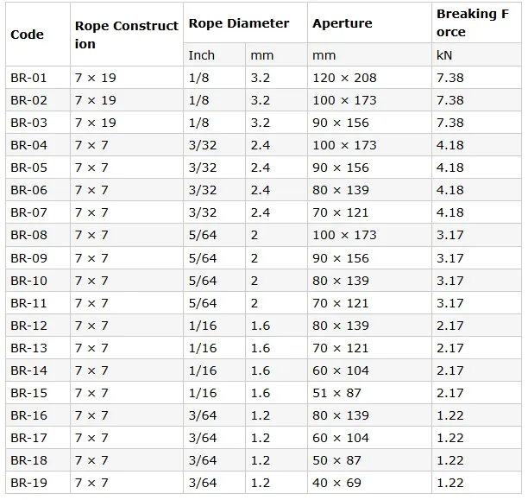This screenshot has width=528, height=500.
Task: Select the Rope Construction header cell
Action: click(127, 35)
